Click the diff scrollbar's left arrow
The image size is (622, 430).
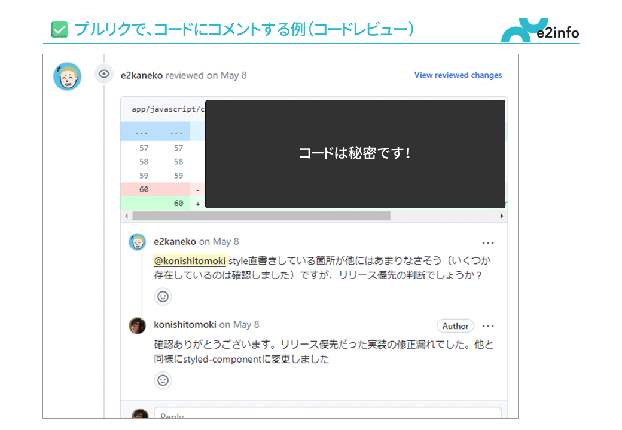[x=126, y=216]
